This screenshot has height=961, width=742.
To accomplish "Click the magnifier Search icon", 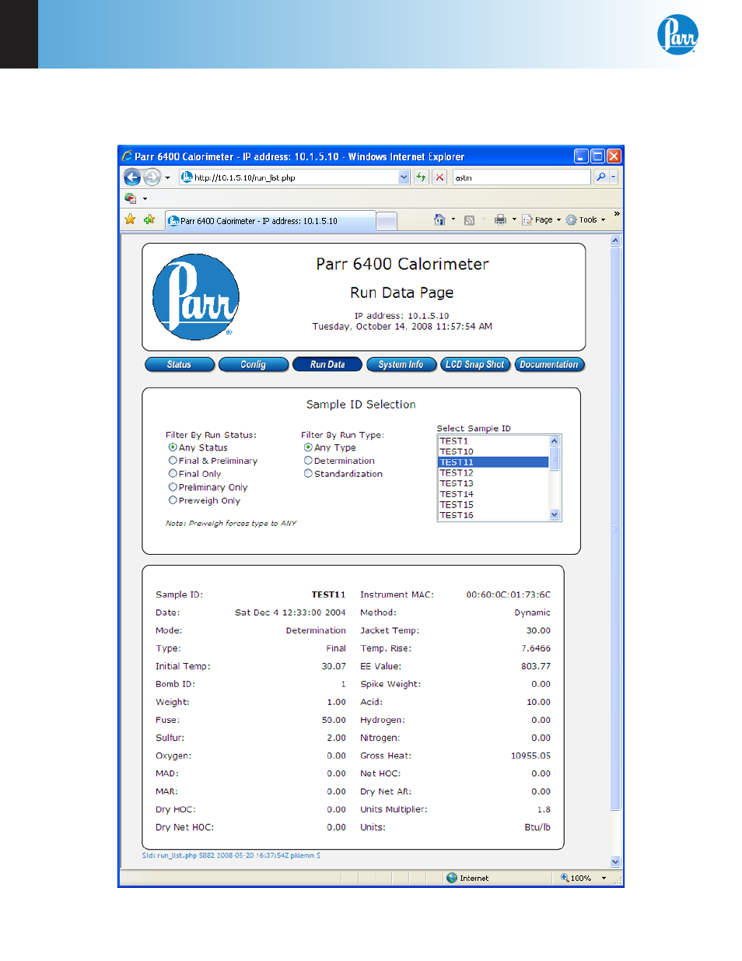I will (600, 177).
